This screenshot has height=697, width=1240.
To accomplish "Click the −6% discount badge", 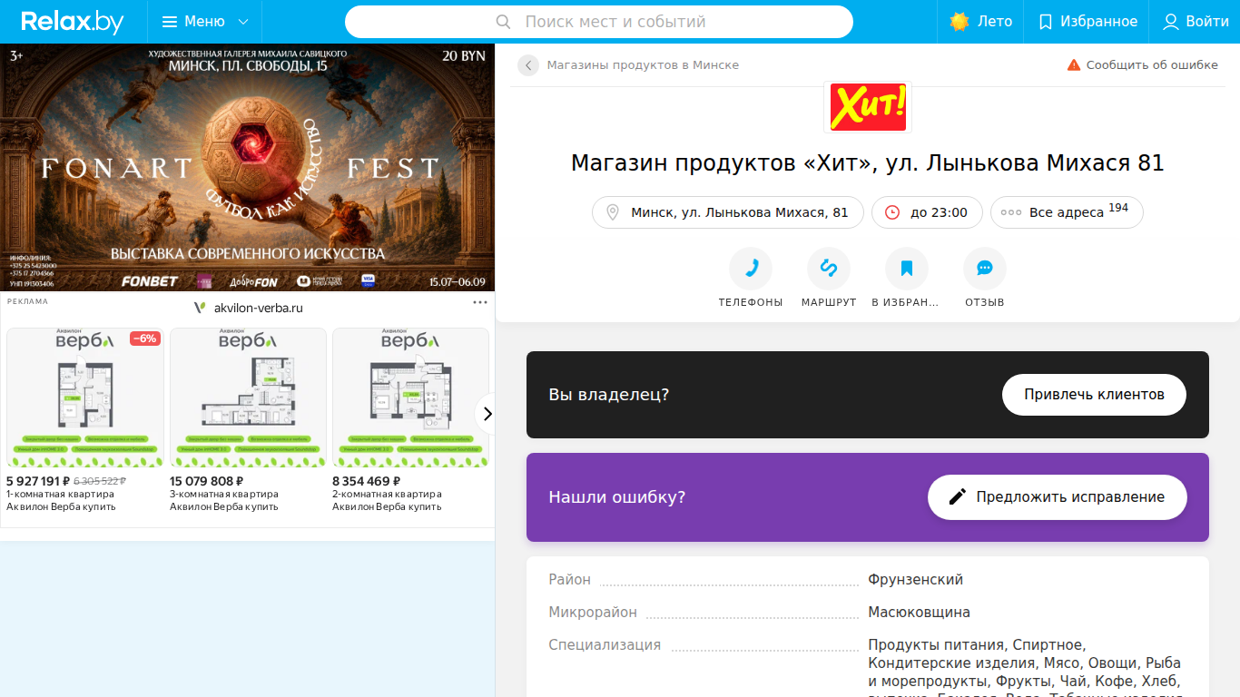I will pyautogui.click(x=145, y=339).
